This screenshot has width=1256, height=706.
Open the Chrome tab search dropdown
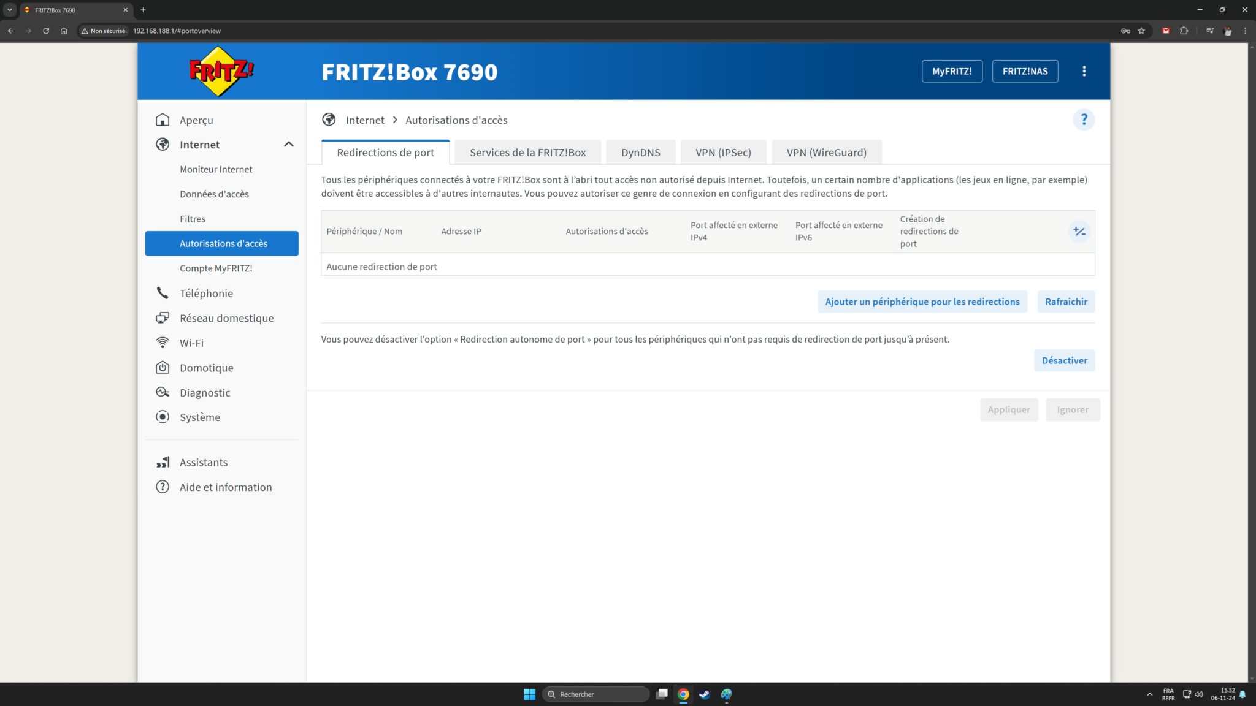click(10, 10)
